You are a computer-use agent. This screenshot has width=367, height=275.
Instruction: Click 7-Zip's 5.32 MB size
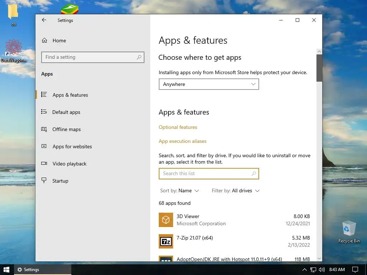tap(301, 238)
